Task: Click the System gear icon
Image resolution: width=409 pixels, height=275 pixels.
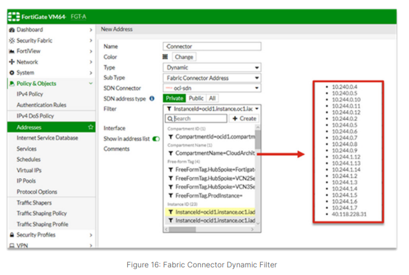Action: pyautogui.click(x=11, y=73)
